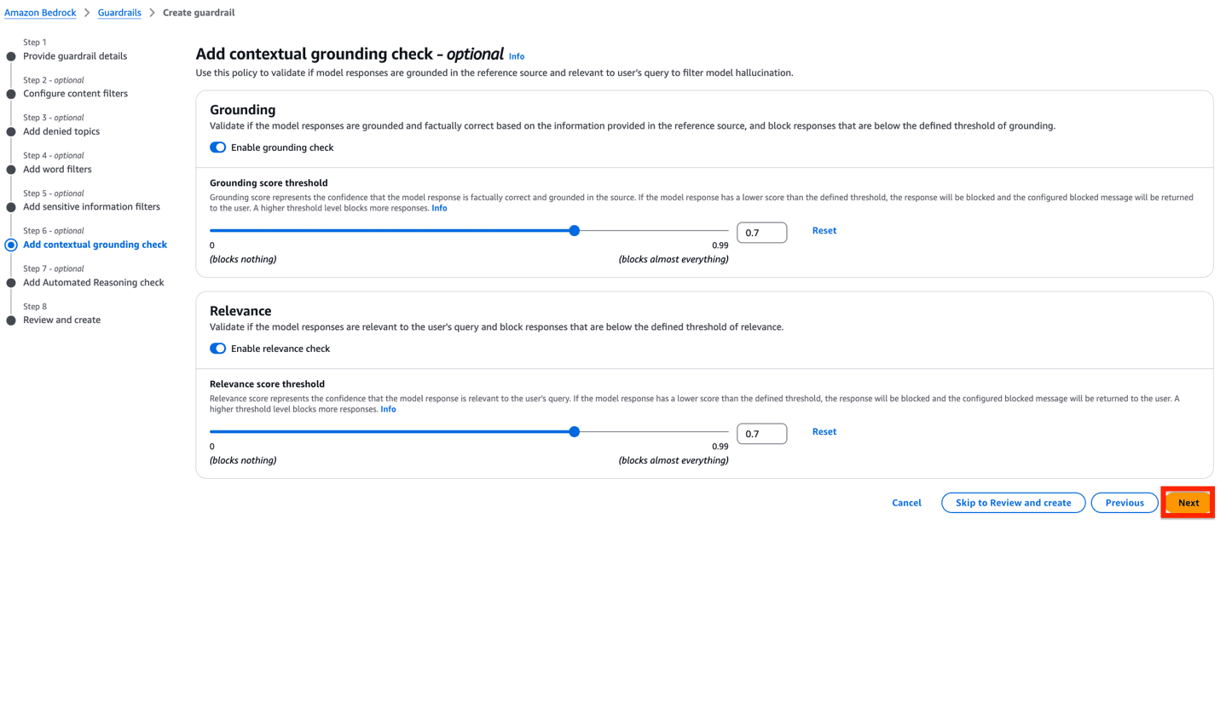Navigate to Amazon Bedrock breadcrumb link
This screenshot has width=1220, height=727.
point(40,12)
